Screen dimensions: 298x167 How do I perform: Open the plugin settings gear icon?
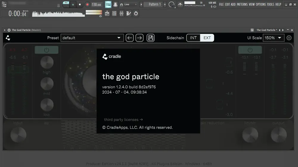289,38
